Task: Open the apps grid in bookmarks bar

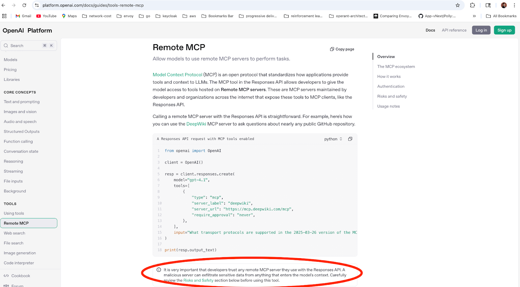Action: [x=4, y=16]
